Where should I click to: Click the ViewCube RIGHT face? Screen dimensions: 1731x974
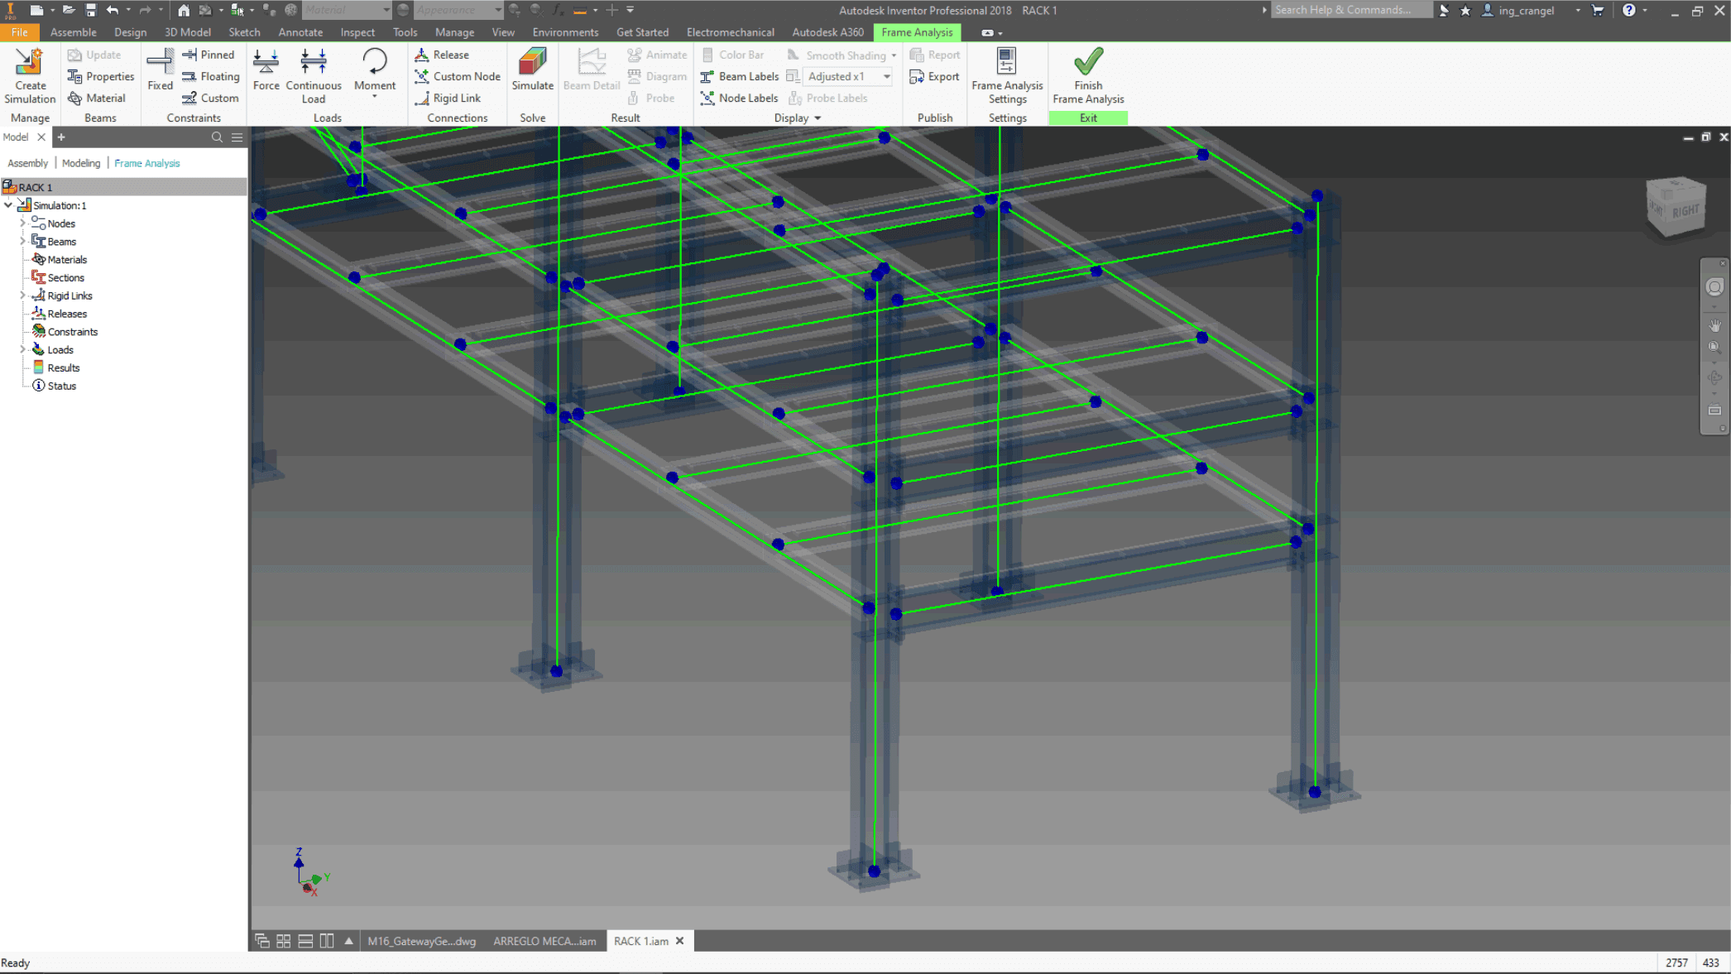(x=1685, y=210)
